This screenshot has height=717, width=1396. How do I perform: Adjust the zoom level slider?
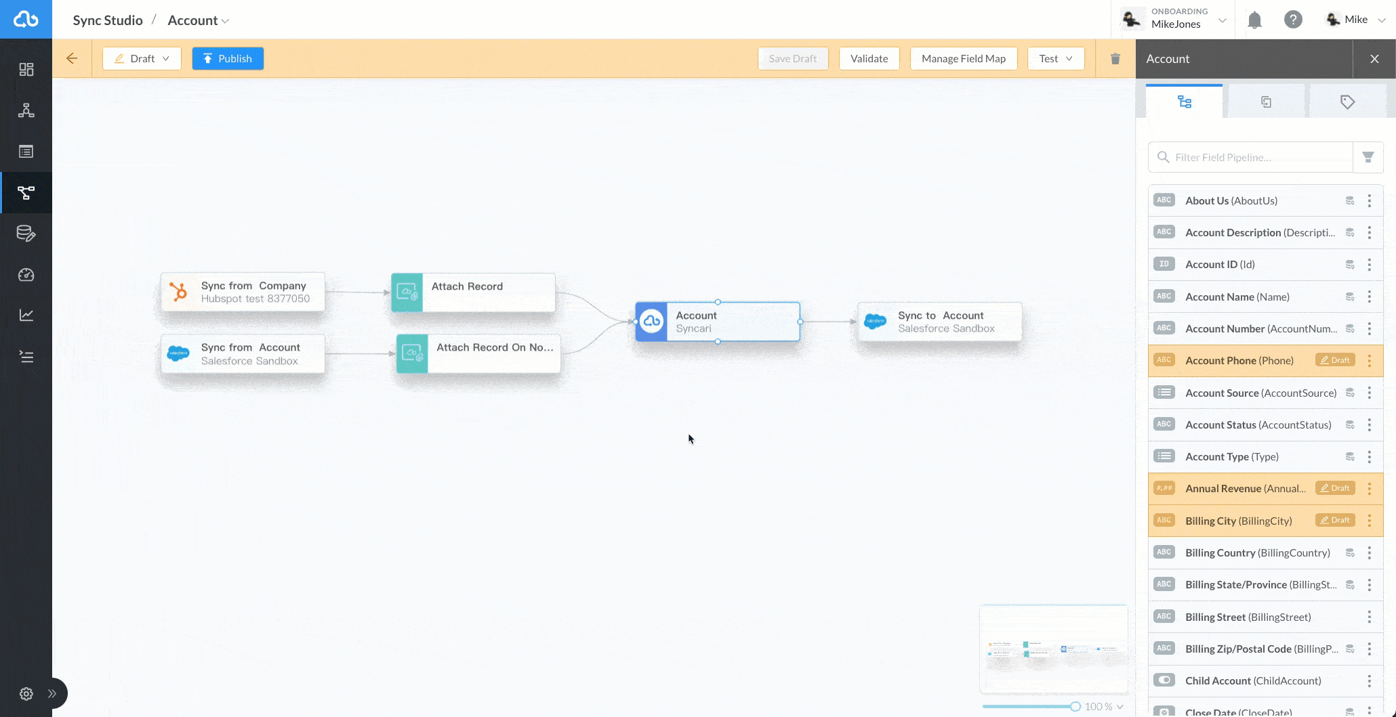1075,706
